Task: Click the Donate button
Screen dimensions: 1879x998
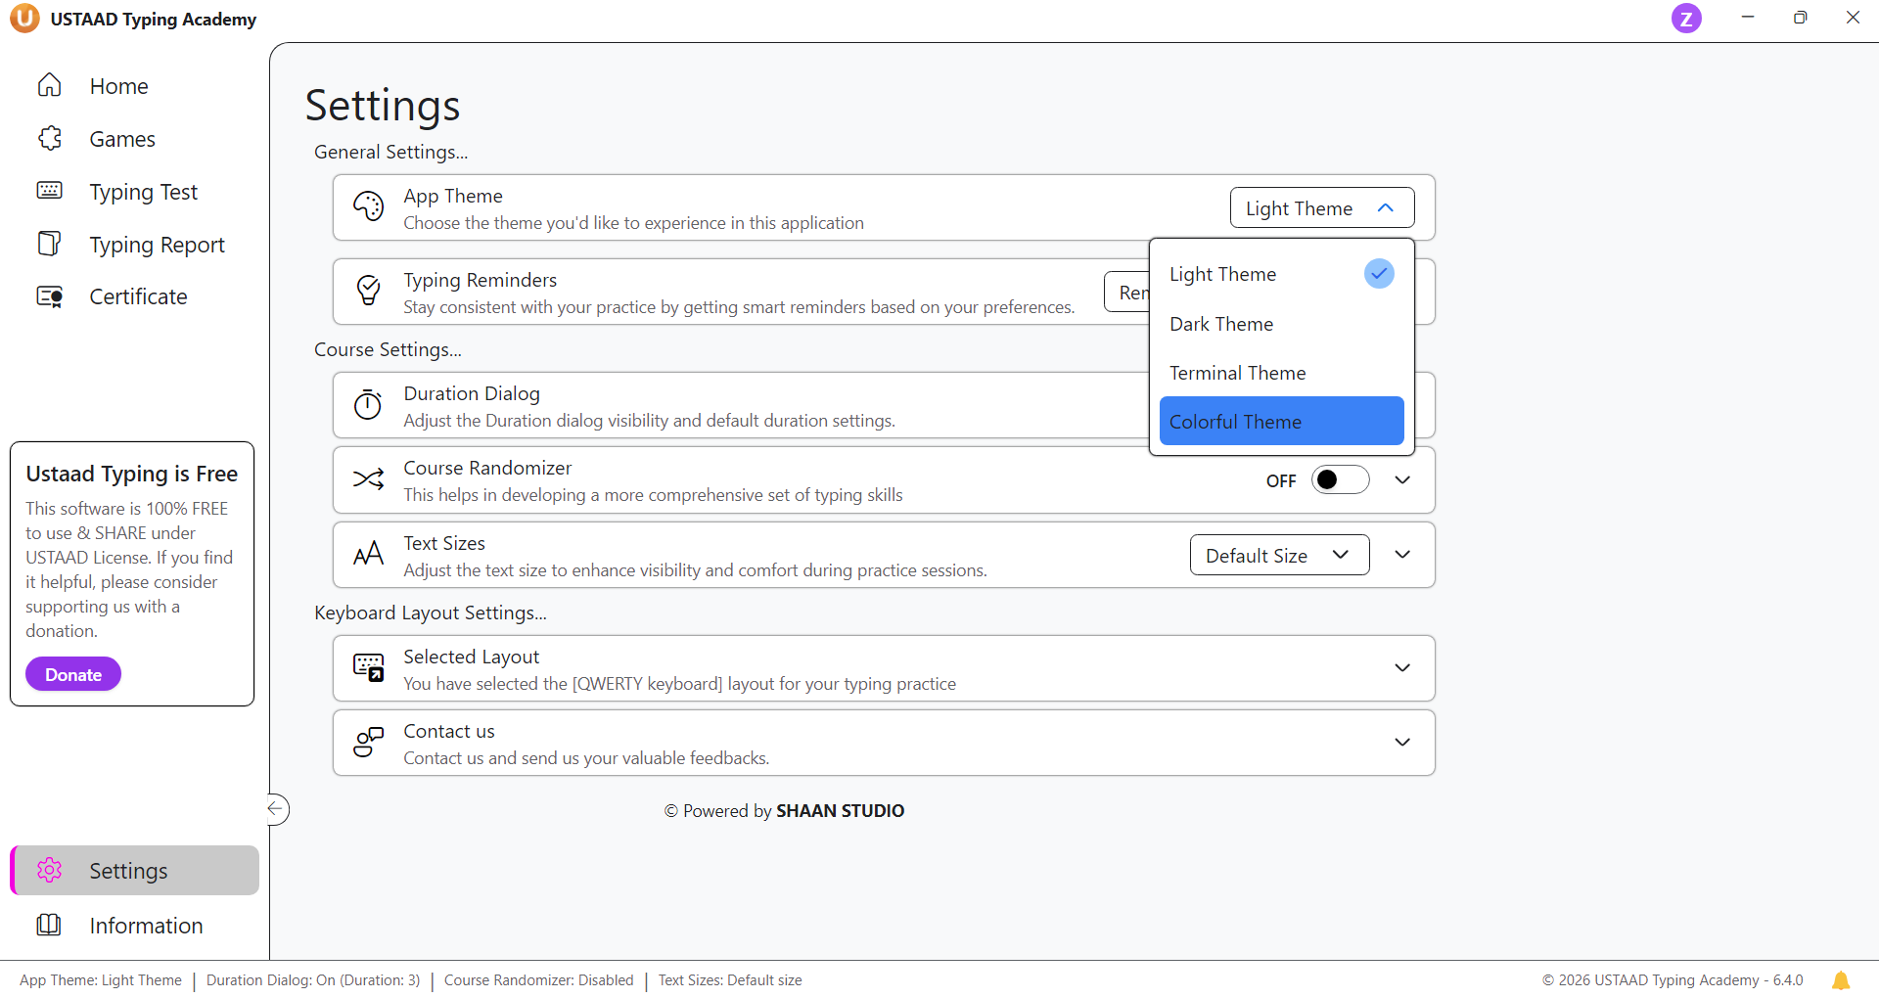Action: [73, 674]
